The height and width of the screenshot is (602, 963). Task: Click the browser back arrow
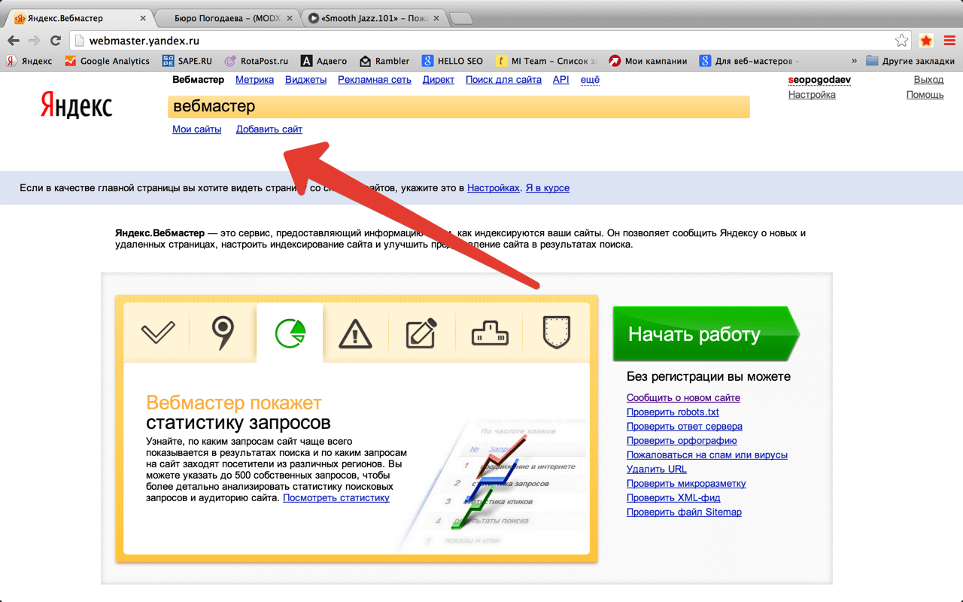[14, 41]
